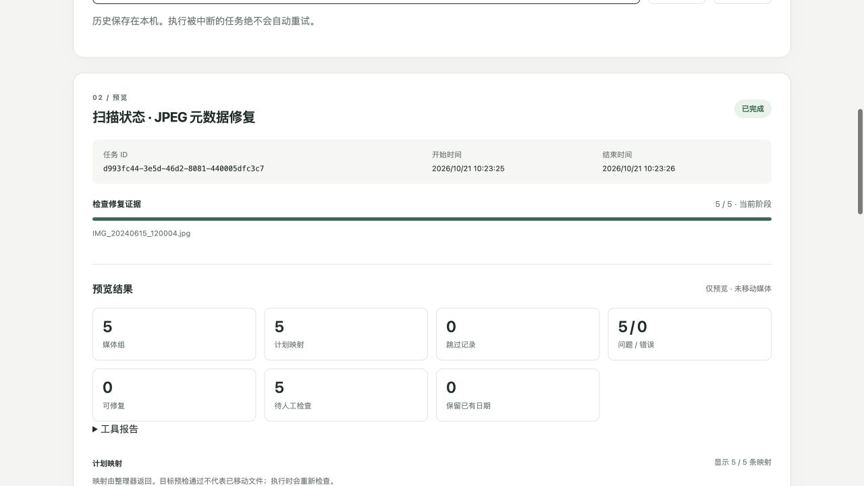This screenshot has width=864, height=486.
Task: Click the 可修复 count card
Action: tap(174, 395)
